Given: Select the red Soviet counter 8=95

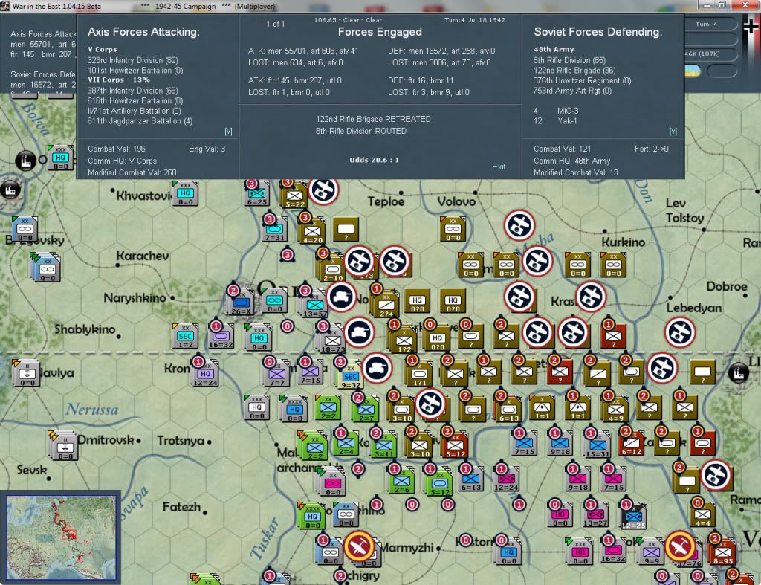Looking at the screenshot, I should pyautogui.click(x=722, y=552).
